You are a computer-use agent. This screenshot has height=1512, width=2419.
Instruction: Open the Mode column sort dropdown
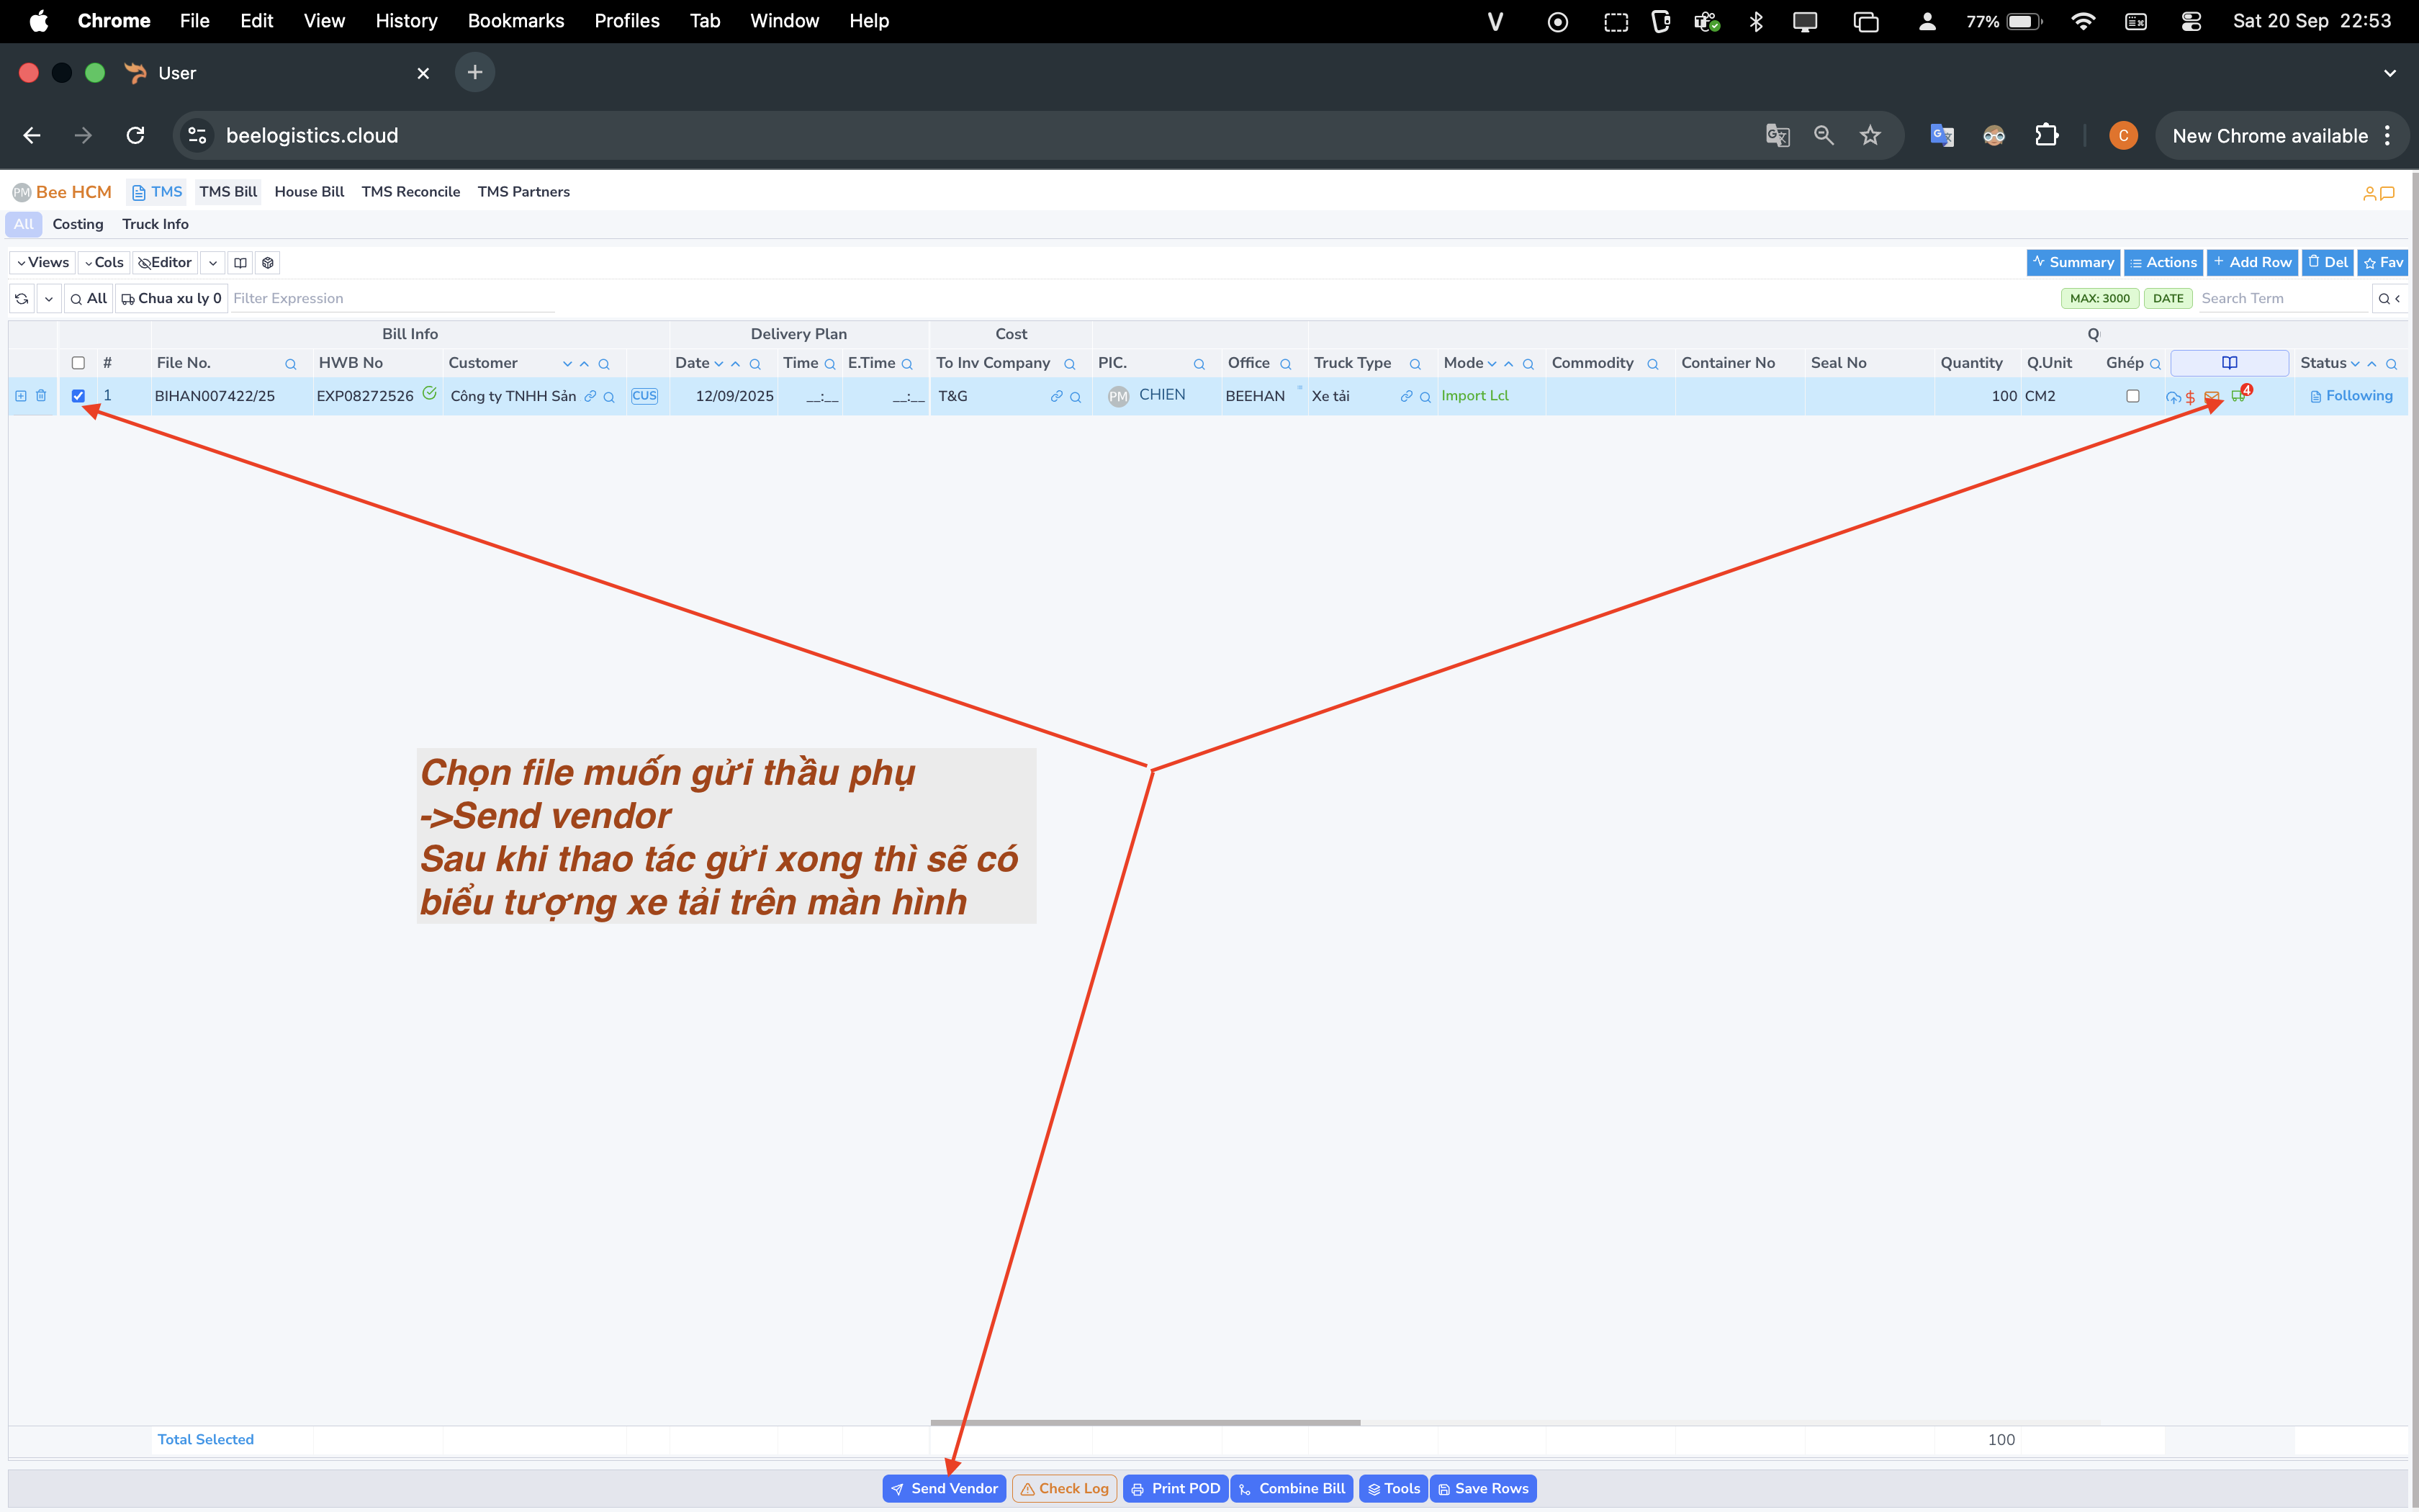coord(1492,363)
